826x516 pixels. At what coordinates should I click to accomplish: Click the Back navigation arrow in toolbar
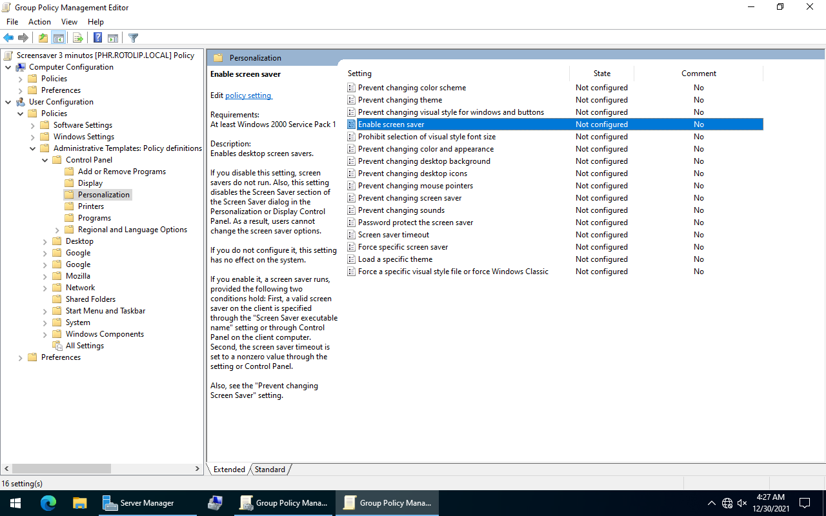click(8, 37)
